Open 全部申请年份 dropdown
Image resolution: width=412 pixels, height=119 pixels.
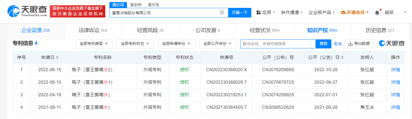(x=177, y=44)
